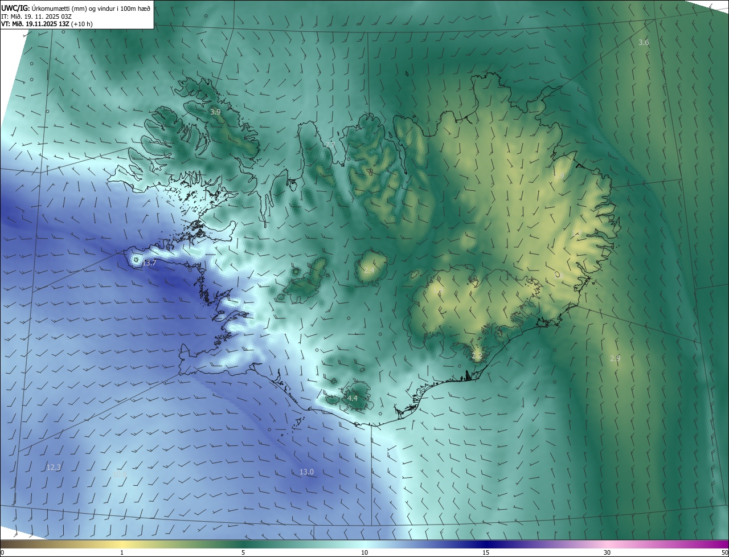Click the 2.4 value on the central glacier

tap(369, 270)
